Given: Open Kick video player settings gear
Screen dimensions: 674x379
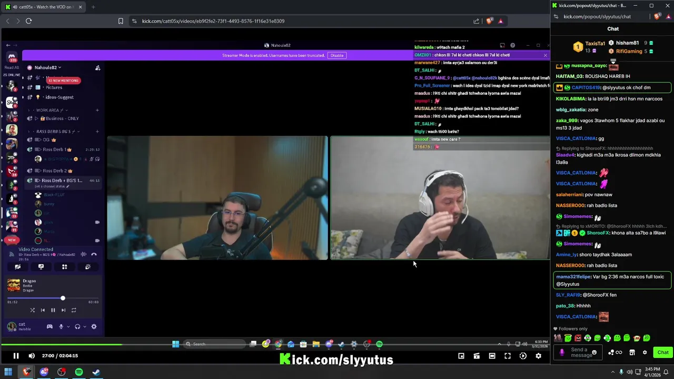Looking at the screenshot, I should 538,356.
